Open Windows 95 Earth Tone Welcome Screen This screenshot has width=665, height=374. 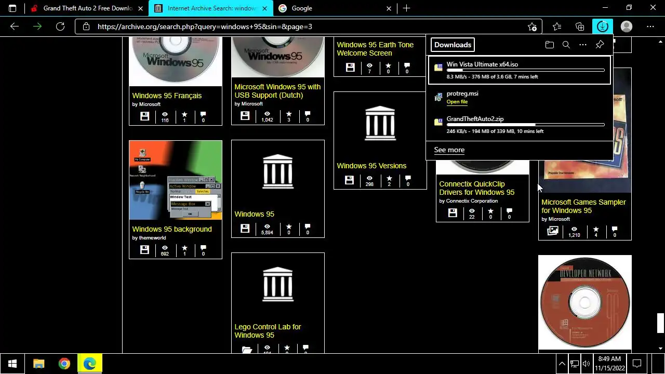point(375,49)
